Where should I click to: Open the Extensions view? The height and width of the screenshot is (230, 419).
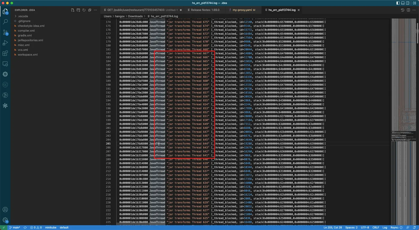[x=5, y=53]
